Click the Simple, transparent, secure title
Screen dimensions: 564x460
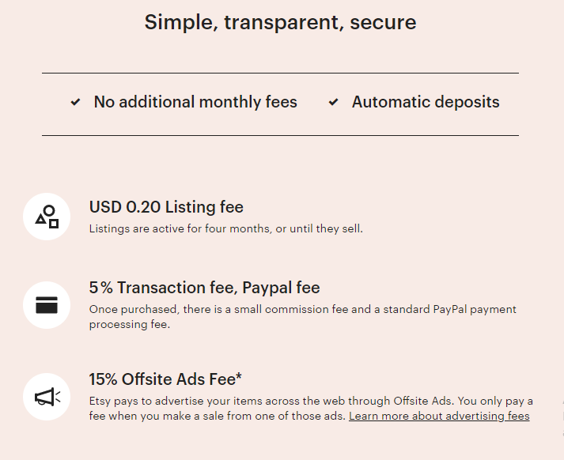(281, 22)
